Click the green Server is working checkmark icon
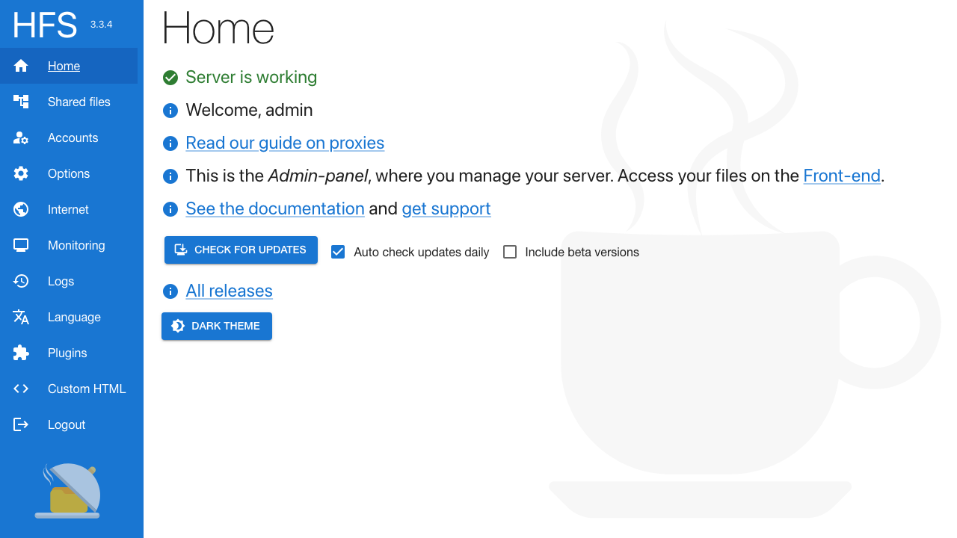 (x=170, y=77)
